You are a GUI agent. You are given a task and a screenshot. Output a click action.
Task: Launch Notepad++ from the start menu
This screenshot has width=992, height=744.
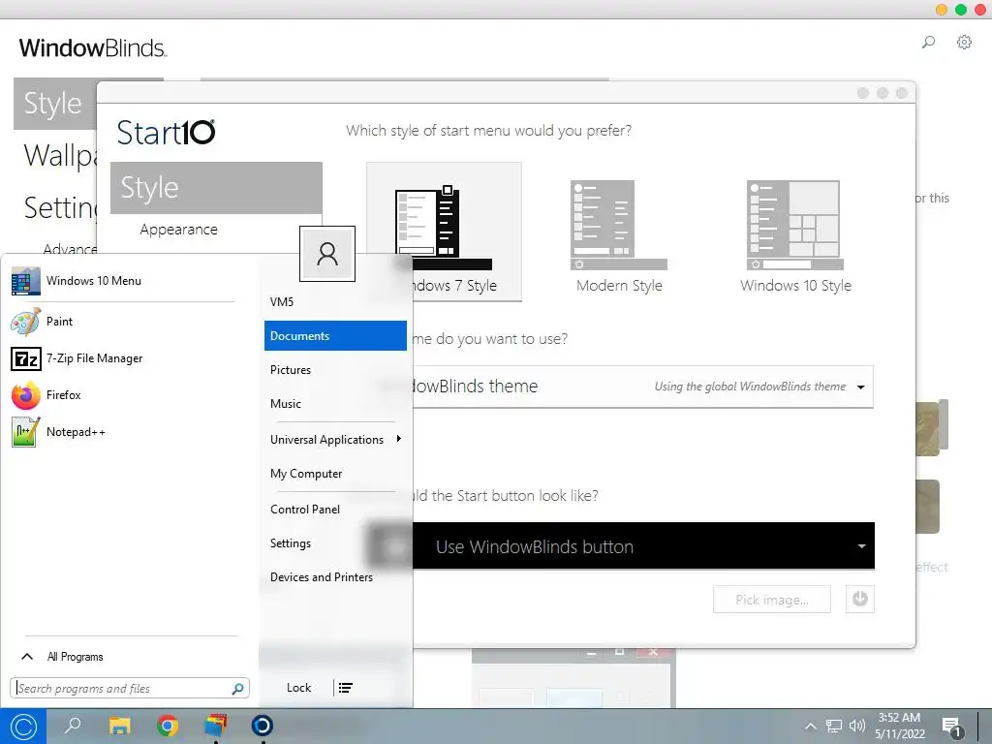(x=123, y=432)
